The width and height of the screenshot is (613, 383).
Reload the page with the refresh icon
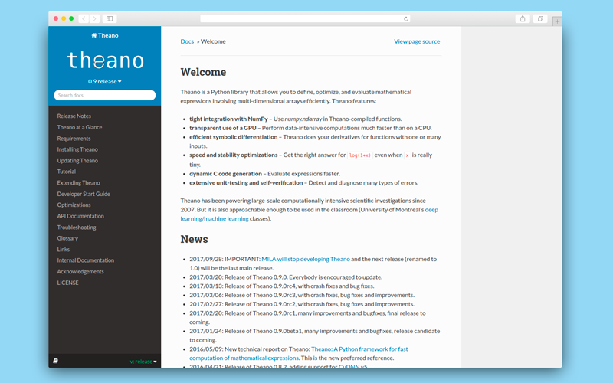[406, 18]
